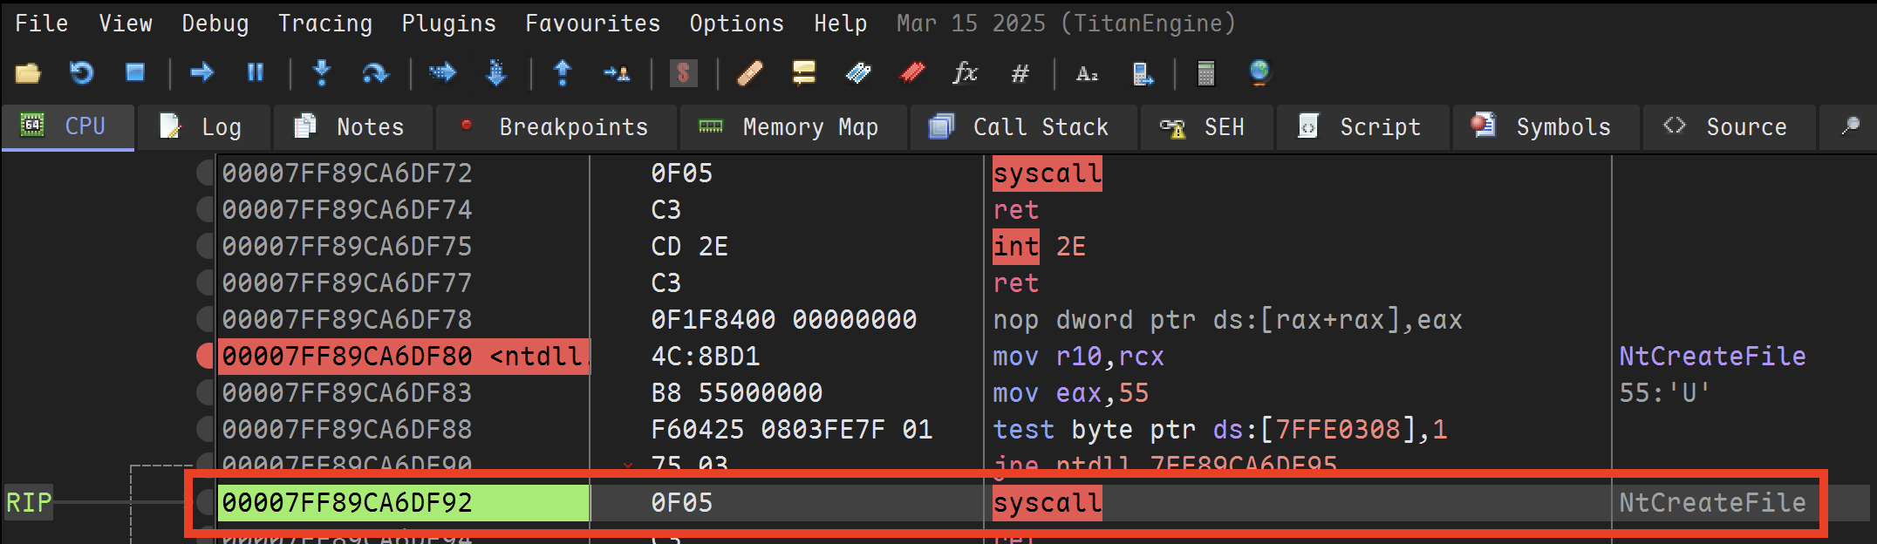Switch to the Call Stack tab
The image size is (1877, 544).
(x=1024, y=127)
